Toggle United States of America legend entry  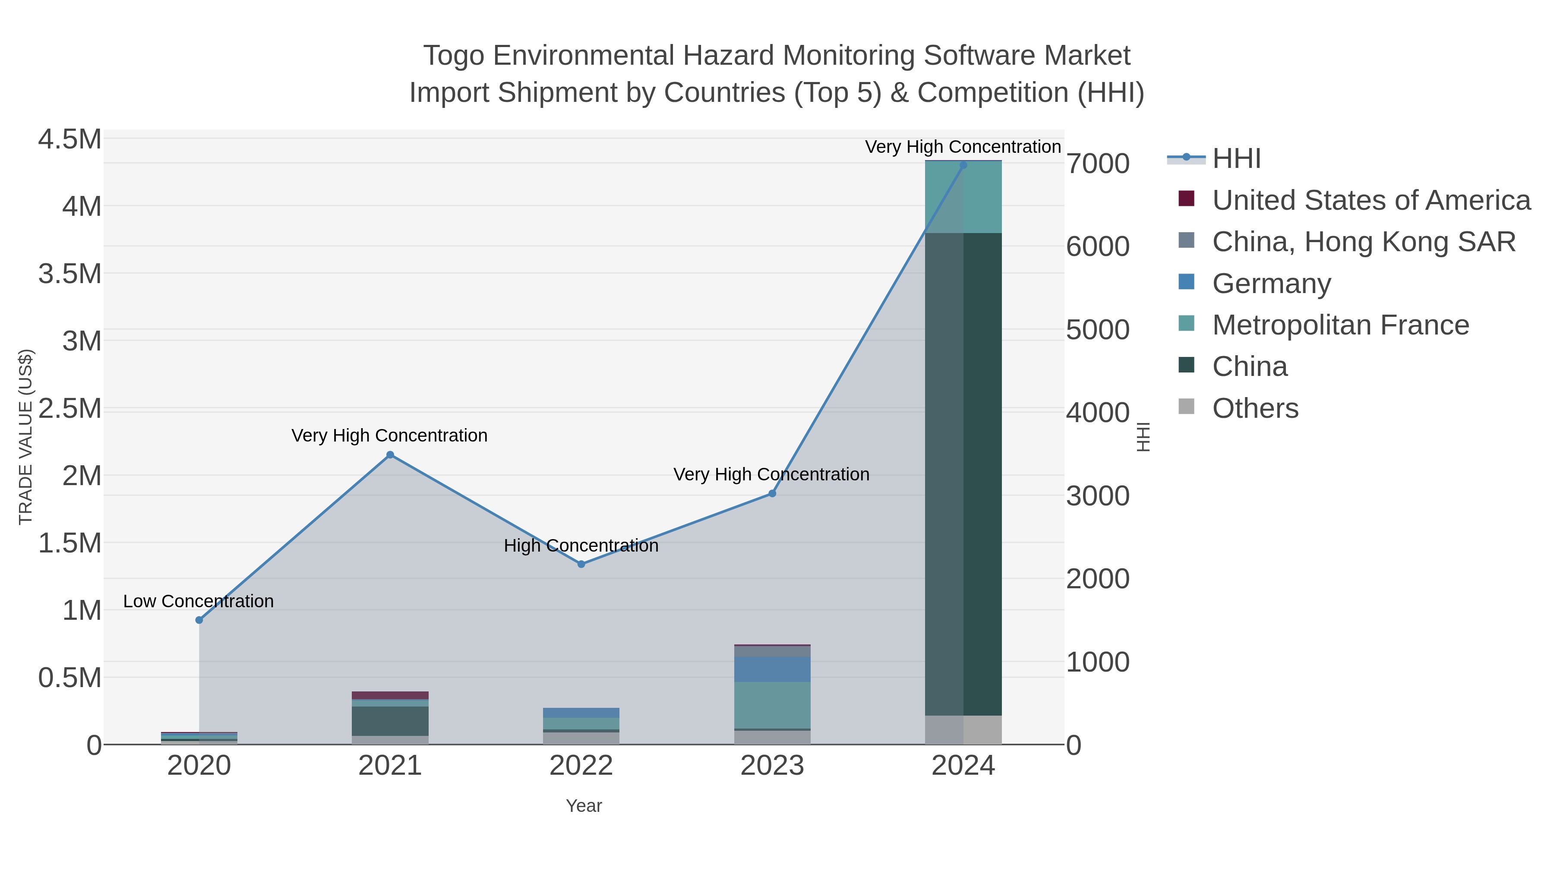click(1354, 200)
